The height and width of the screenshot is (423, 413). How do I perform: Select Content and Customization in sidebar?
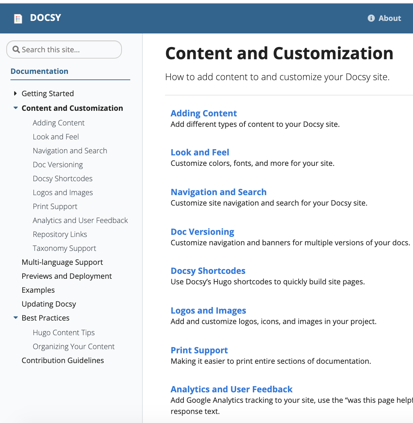coord(72,108)
